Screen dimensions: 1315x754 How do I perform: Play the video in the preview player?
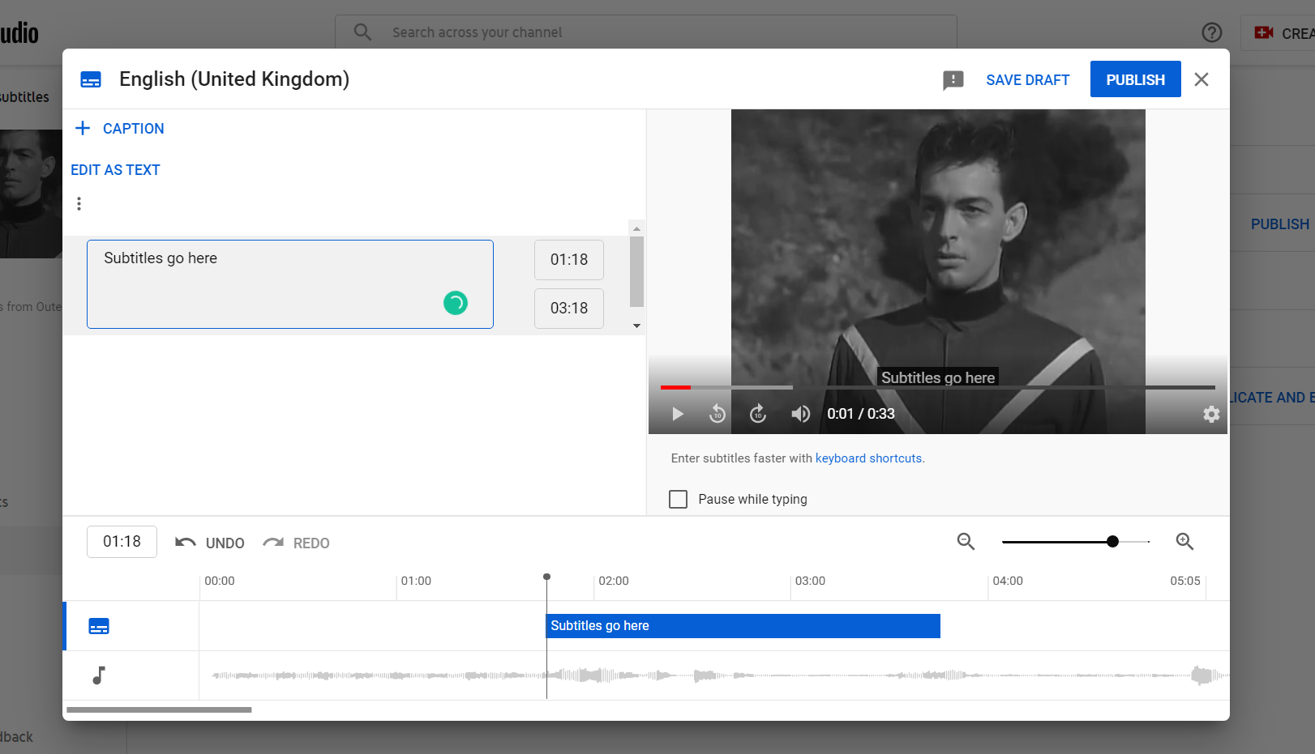click(x=677, y=413)
